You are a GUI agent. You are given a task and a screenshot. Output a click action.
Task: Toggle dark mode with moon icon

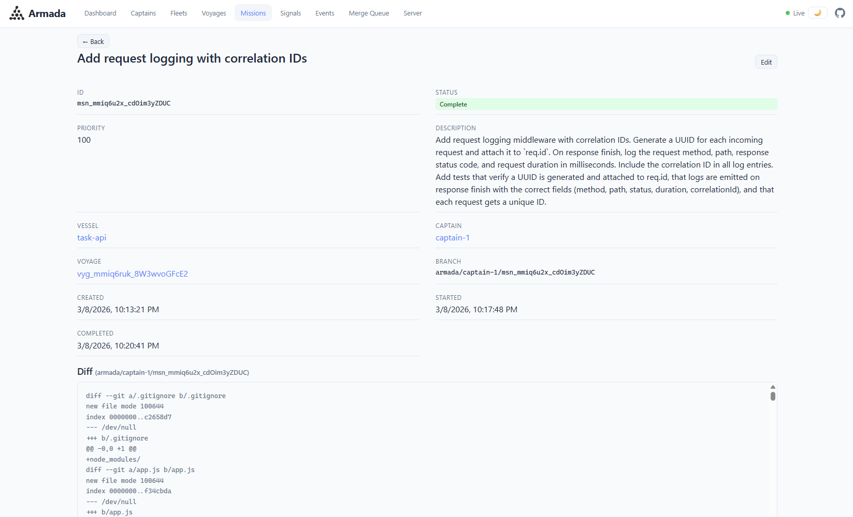tap(817, 13)
